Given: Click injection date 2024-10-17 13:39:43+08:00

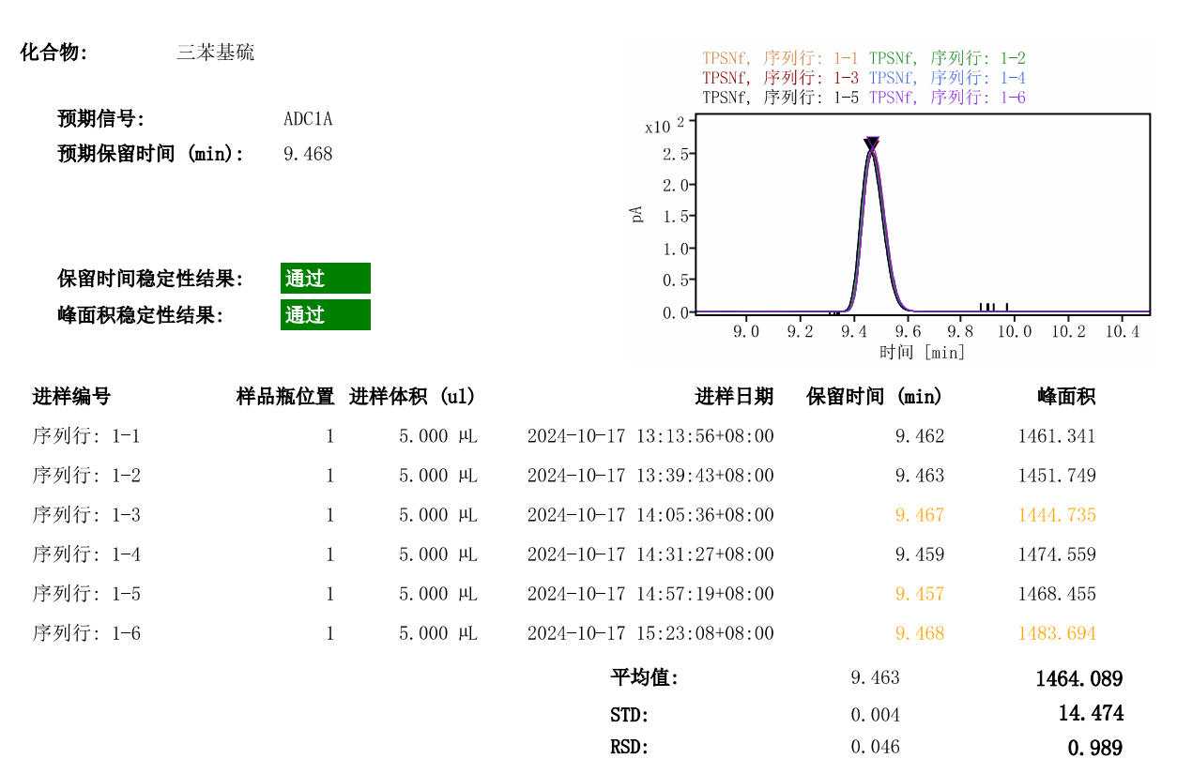Looking at the screenshot, I should click(650, 476).
